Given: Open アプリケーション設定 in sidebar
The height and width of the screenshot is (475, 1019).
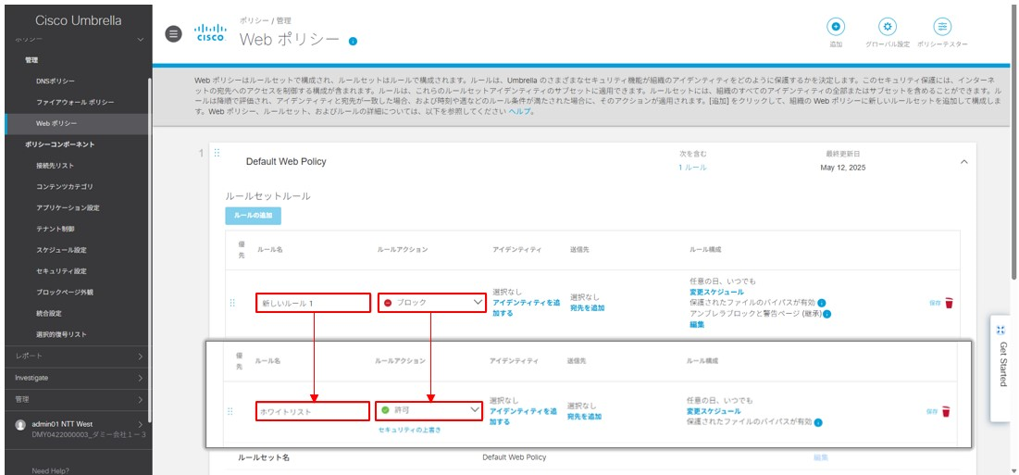Looking at the screenshot, I should pyautogui.click(x=68, y=208).
